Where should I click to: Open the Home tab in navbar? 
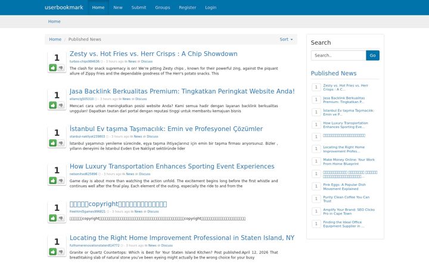click(x=98, y=7)
